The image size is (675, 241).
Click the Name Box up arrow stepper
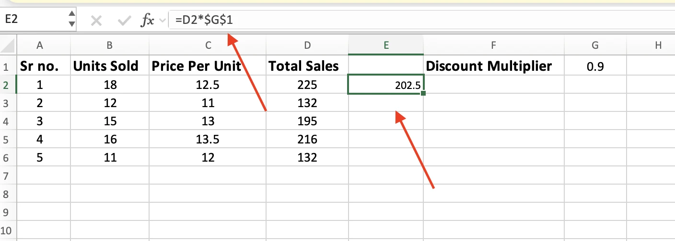(72, 14)
